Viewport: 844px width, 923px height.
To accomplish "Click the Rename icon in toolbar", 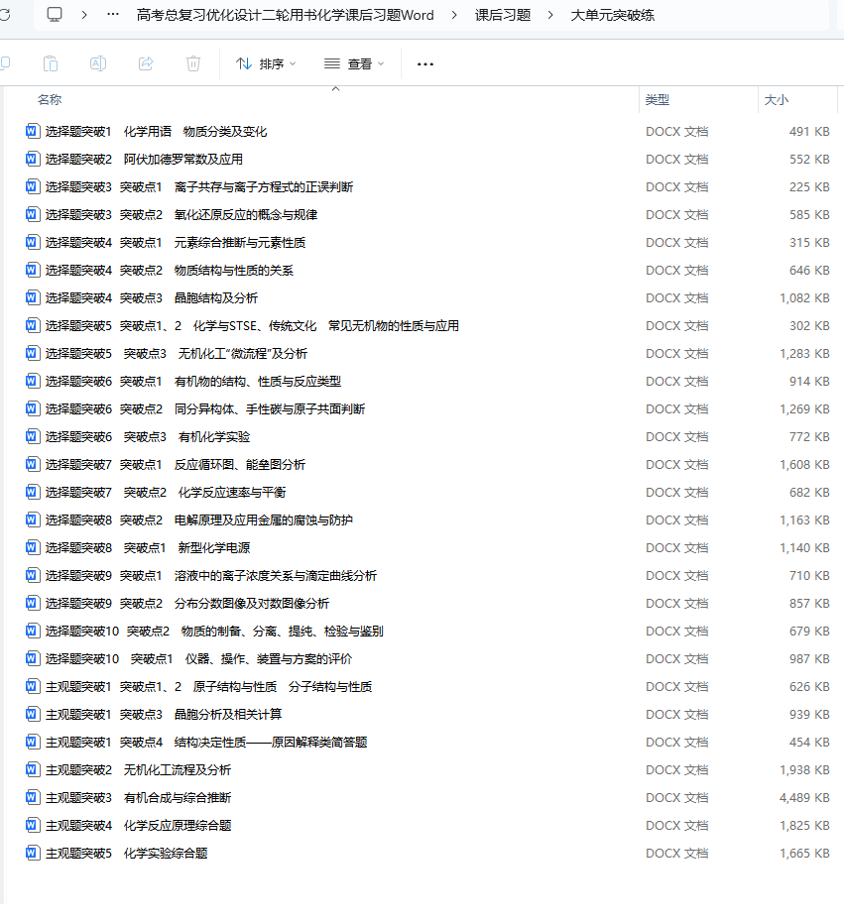I will (98, 63).
